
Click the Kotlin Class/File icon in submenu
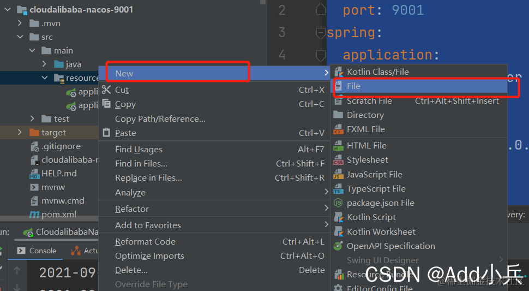pyautogui.click(x=338, y=72)
